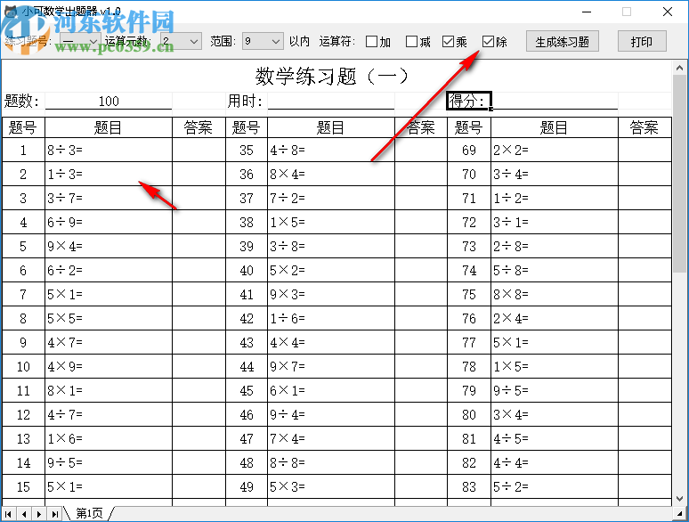Open the 范围 dropdown showing 9

(263, 41)
